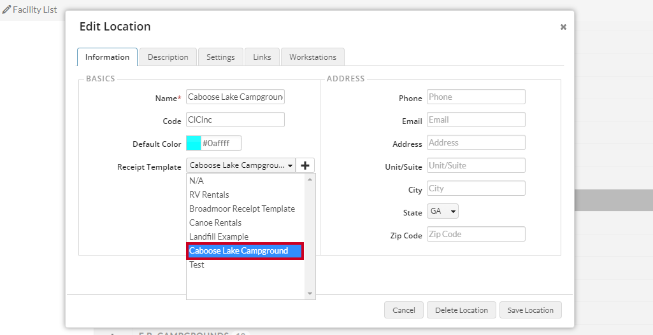Click the Zip Code field
This screenshot has height=335, width=653.
(476, 234)
